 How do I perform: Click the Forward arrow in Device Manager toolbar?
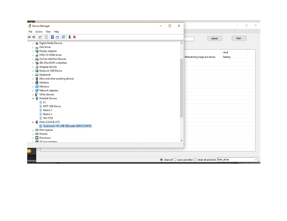[x=34, y=37]
